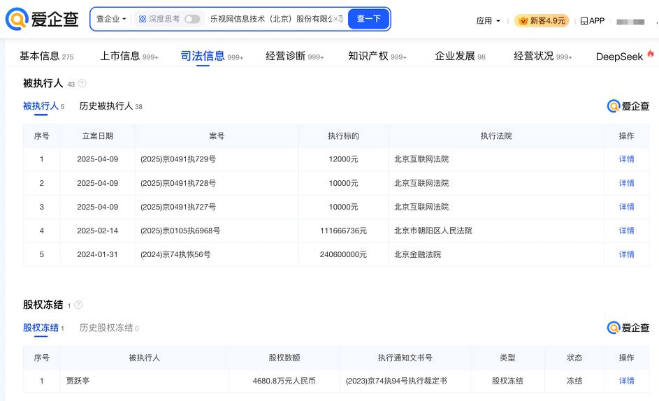Screen dimensions: 659x401
Task: Open 详情 for case 京0491执727号
Action: tap(626, 207)
